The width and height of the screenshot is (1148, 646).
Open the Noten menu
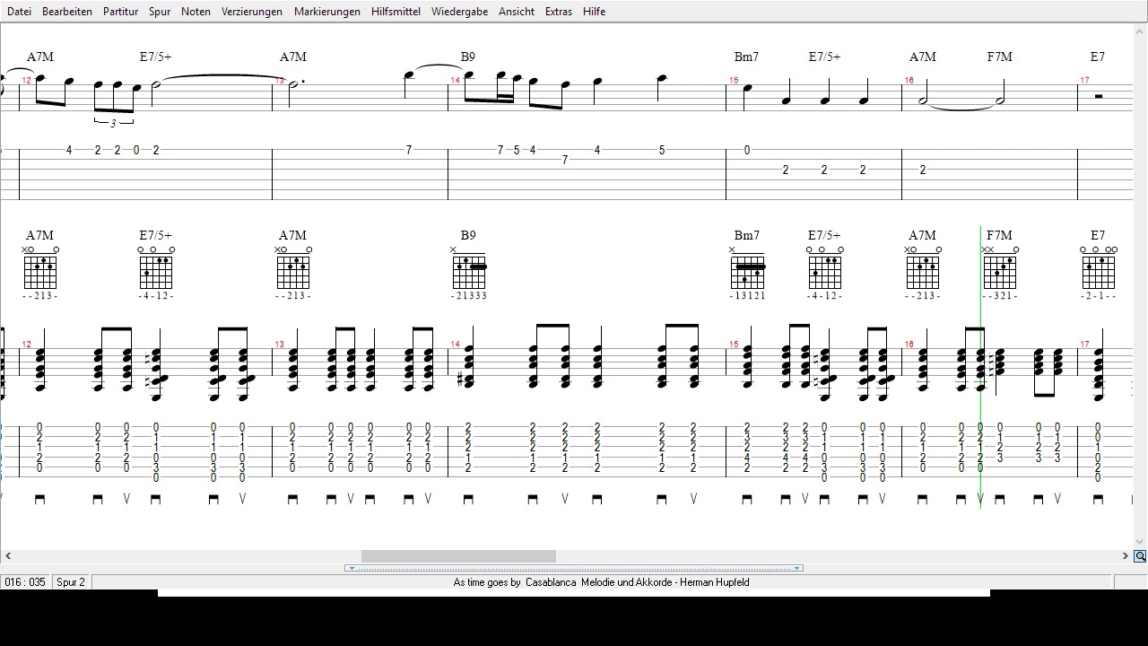coord(196,12)
